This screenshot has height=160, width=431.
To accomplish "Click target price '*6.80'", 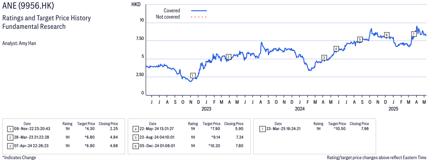I will (x=90, y=137).
